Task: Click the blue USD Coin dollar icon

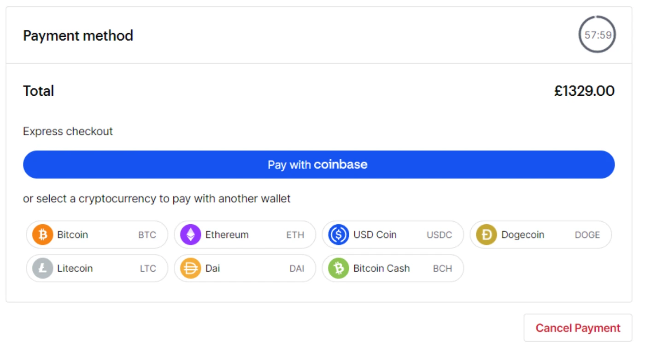Action: pos(339,235)
